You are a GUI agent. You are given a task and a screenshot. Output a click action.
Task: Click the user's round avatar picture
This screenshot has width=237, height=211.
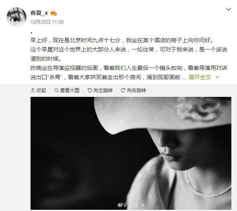pyautogui.click(x=16, y=17)
